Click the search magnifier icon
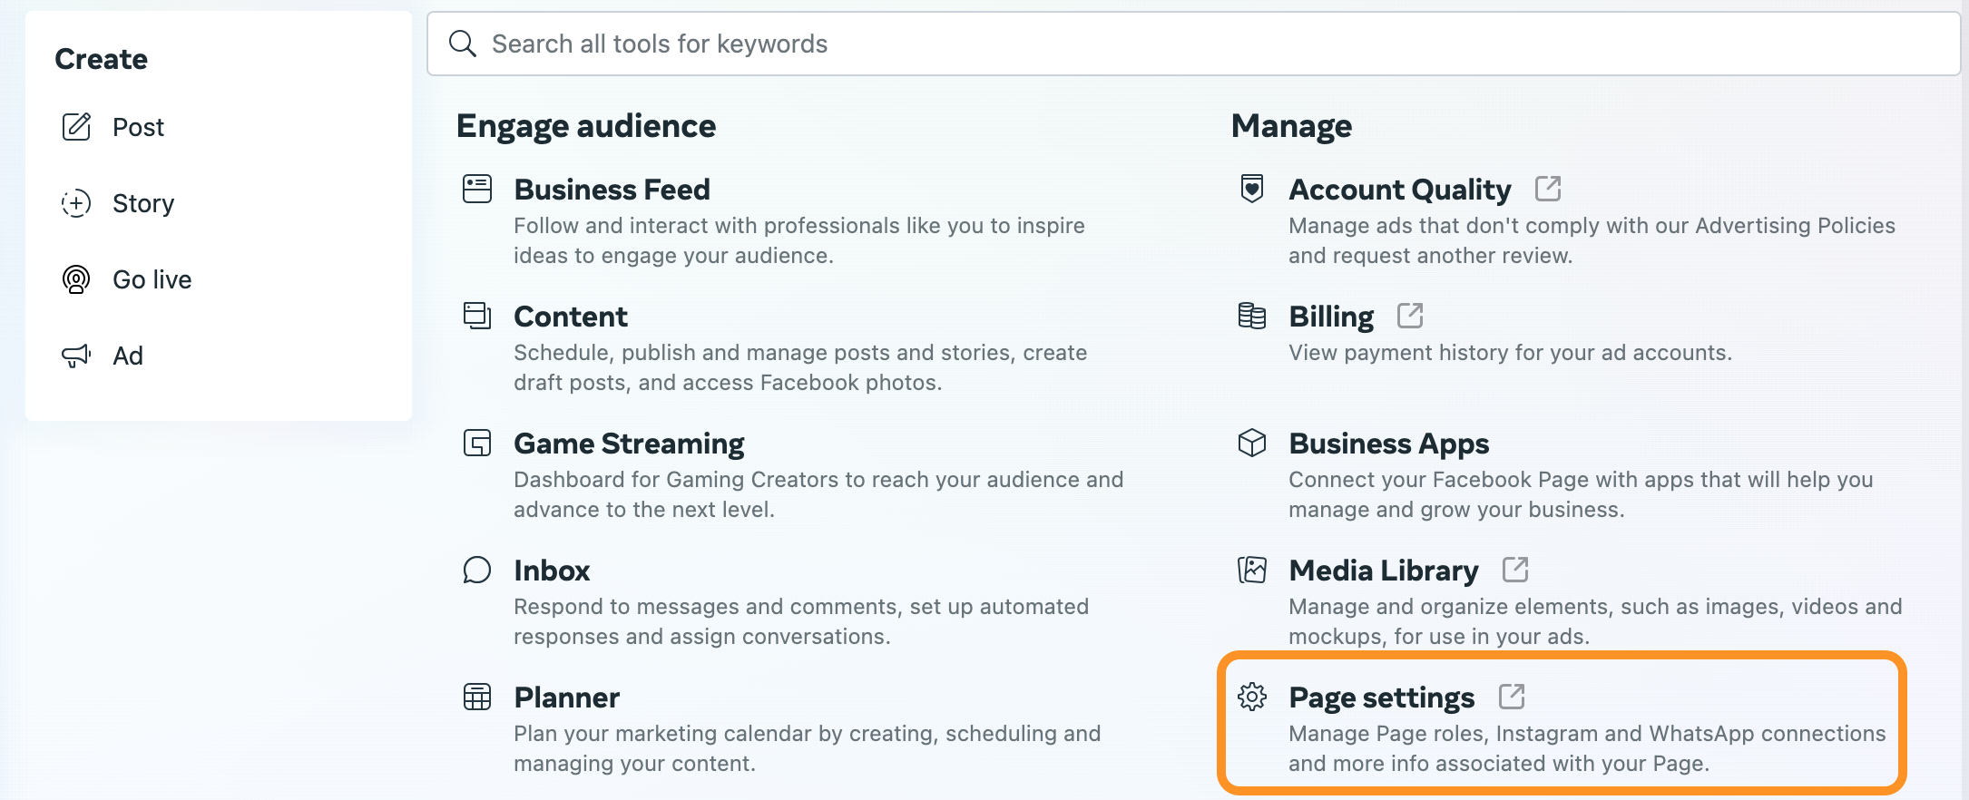 pyautogui.click(x=463, y=44)
